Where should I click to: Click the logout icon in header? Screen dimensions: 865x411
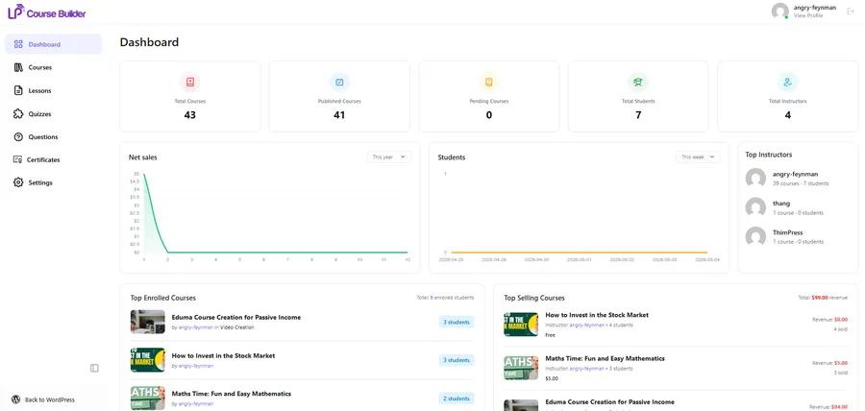(851, 11)
